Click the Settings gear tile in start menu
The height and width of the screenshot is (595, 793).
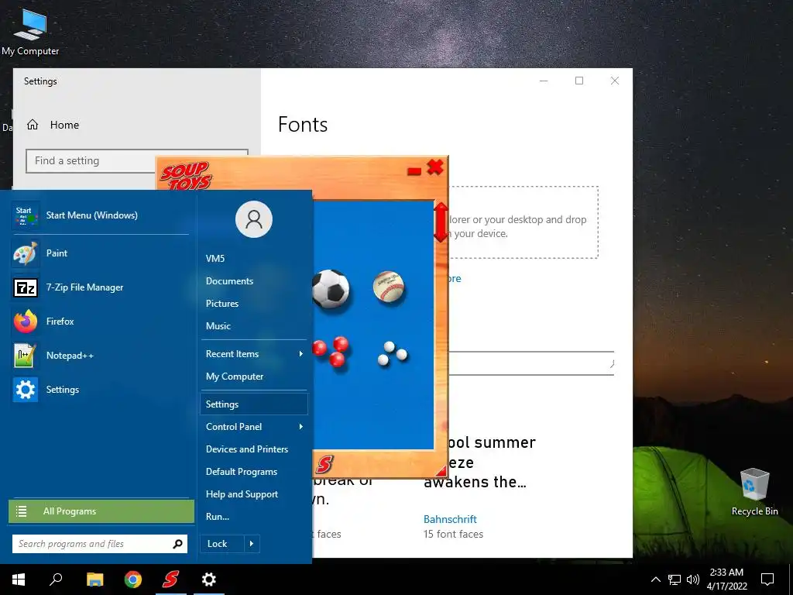tap(26, 390)
